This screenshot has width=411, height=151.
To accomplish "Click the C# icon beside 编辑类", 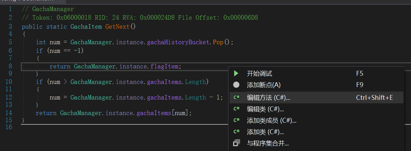I will (237, 108).
